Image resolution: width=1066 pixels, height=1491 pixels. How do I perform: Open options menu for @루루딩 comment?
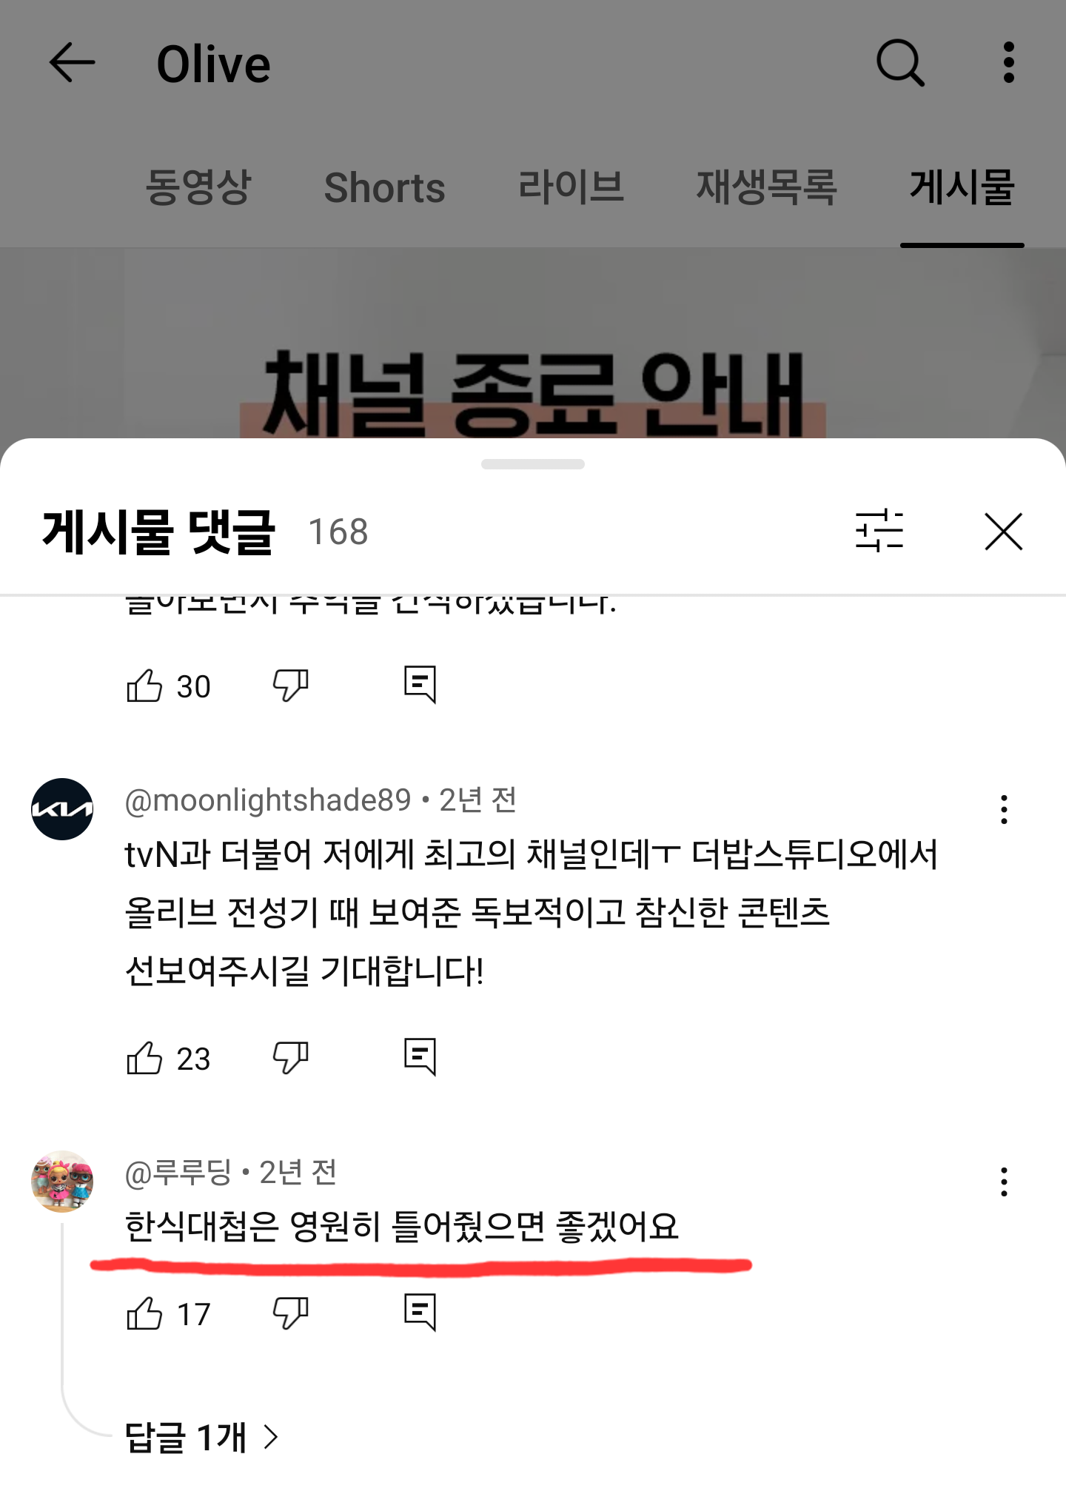pos(1004,1182)
